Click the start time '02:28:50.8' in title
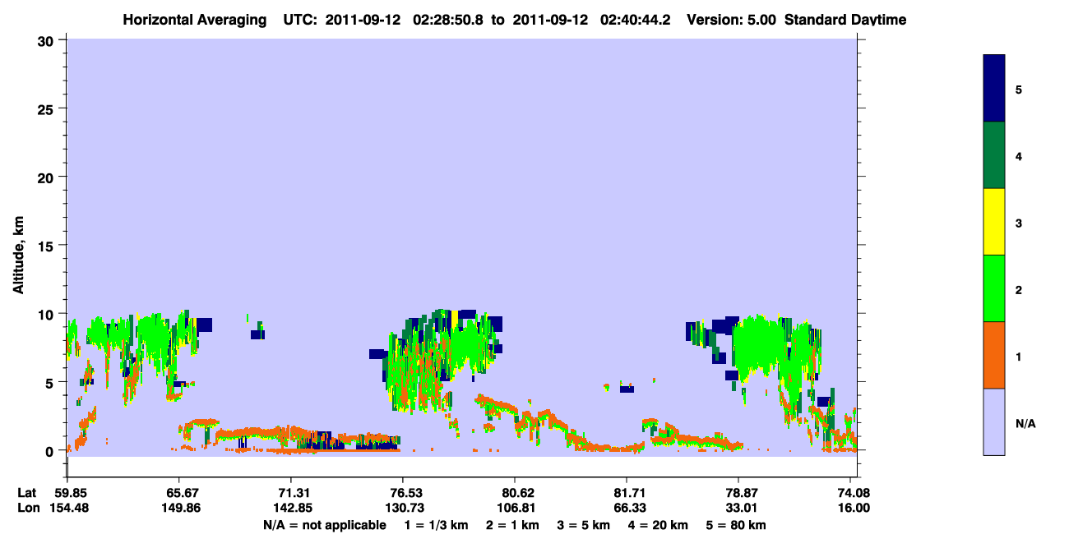Image resolution: width=1069 pixels, height=548 pixels. point(449,20)
